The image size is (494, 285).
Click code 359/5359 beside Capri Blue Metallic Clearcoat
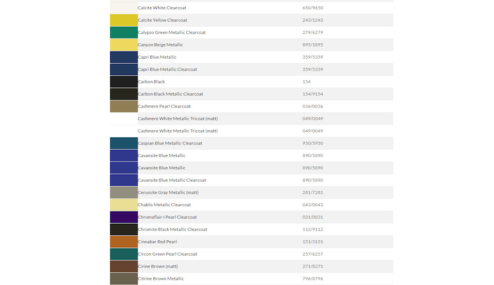(x=313, y=69)
